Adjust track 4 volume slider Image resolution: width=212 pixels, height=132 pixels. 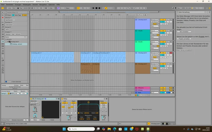(163, 55)
